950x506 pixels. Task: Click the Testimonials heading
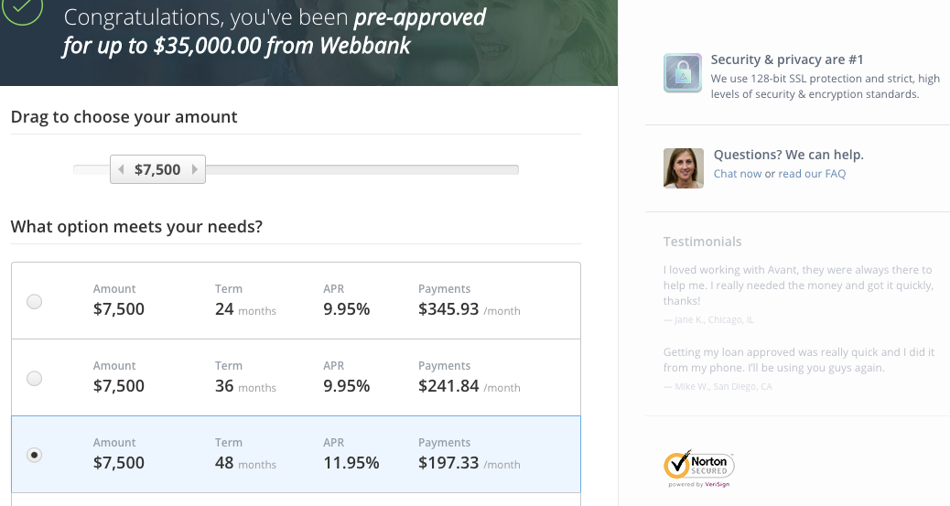point(702,242)
